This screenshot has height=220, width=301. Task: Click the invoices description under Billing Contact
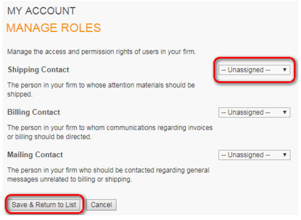pyautogui.click(x=110, y=128)
